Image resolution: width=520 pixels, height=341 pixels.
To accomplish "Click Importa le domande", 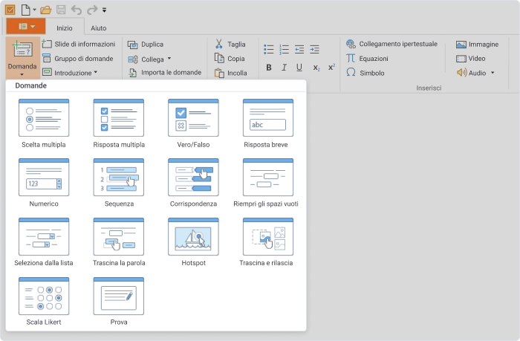I will (x=165, y=72).
